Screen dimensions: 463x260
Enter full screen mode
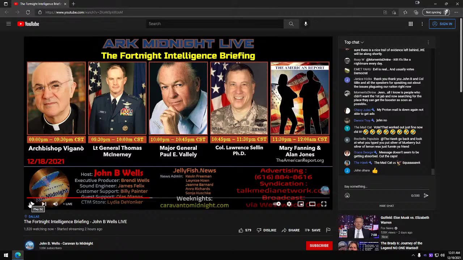[324, 204]
